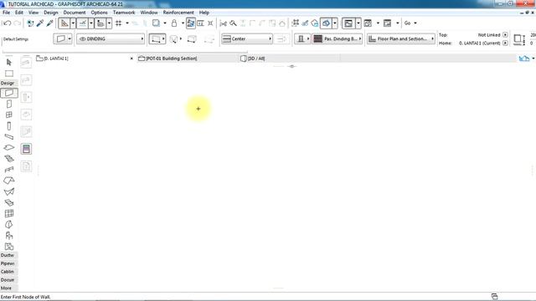Expand the More toolbox group
536x301 pixels.
[x=8, y=288]
